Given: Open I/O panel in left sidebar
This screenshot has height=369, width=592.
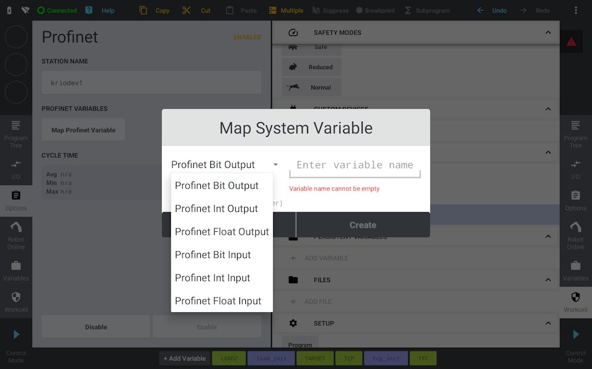Looking at the screenshot, I should pos(16,170).
